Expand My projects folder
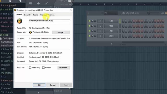 click(x=7, y=73)
